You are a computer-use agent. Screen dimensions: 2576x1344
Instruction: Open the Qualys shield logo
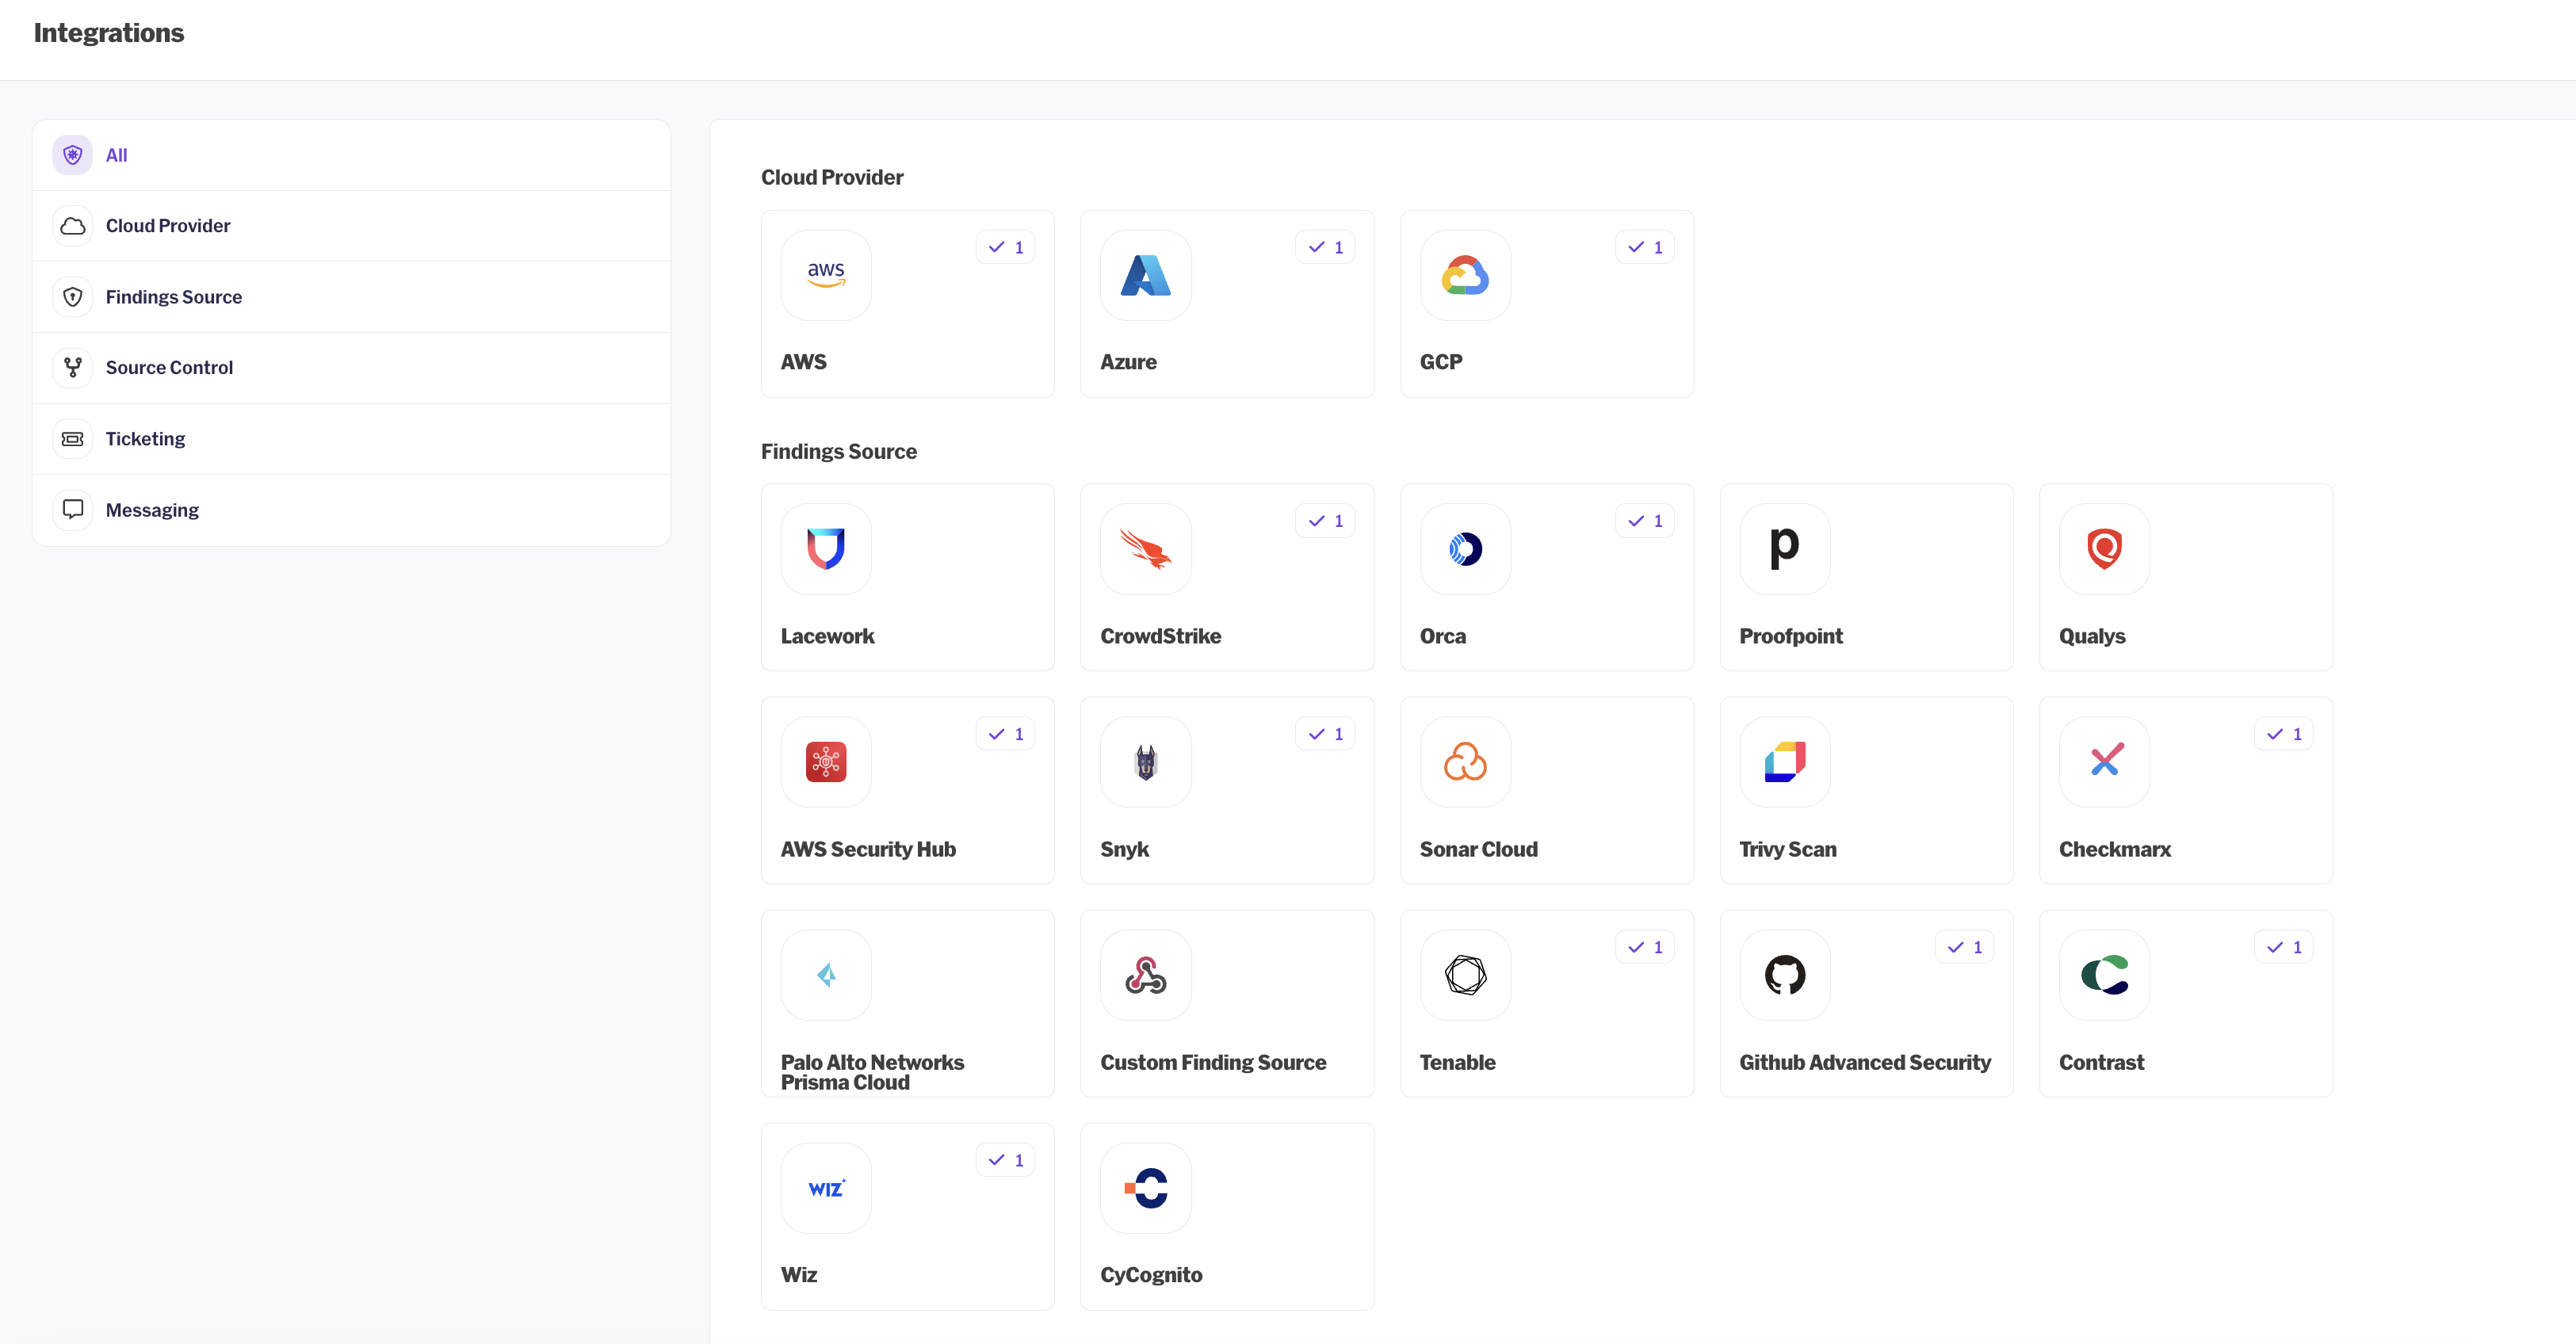click(x=2104, y=549)
